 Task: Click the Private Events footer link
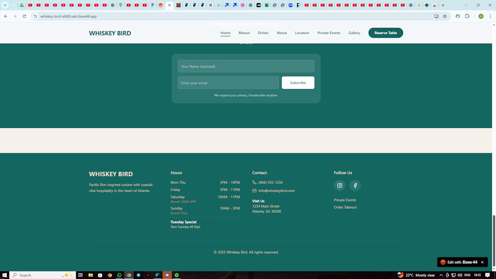tap(345, 200)
